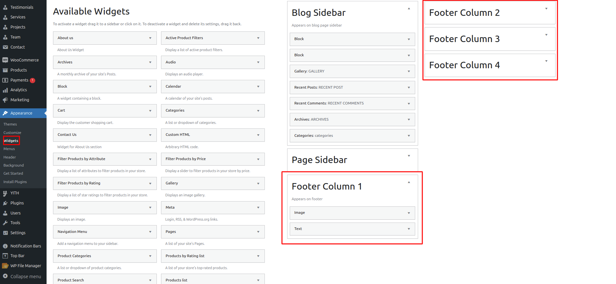This screenshot has width=616, height=284.
Task: Click the Get Started link
Action: point(13,173)
